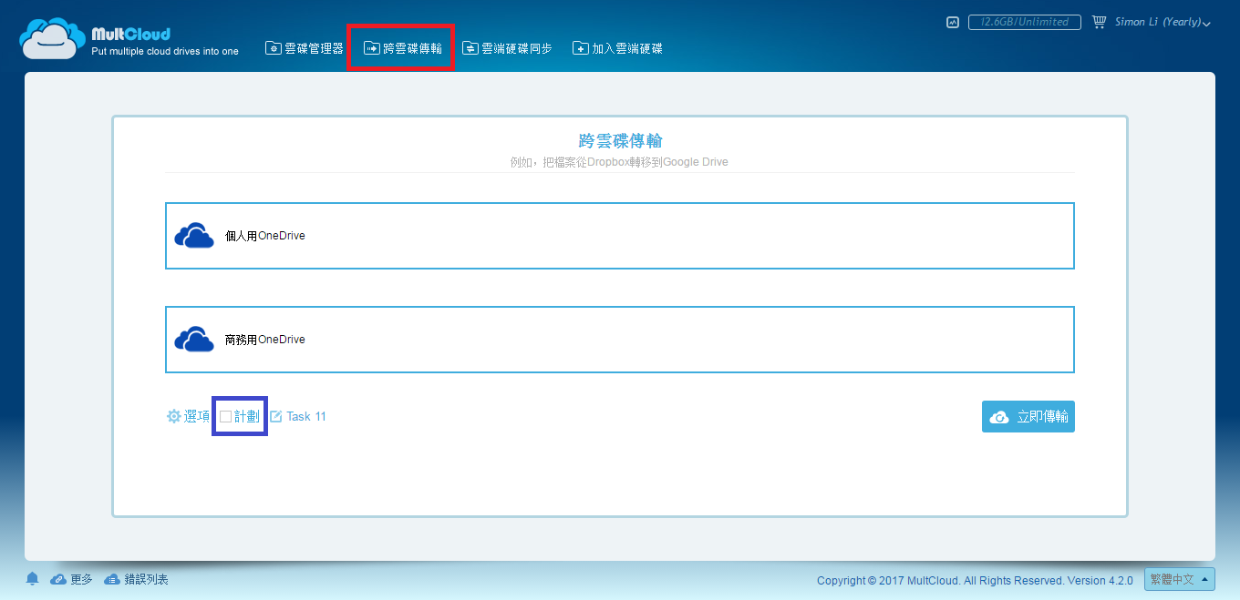
Task: Go to the 雲端硬碟同步 tab
Action: coord(507,48)
